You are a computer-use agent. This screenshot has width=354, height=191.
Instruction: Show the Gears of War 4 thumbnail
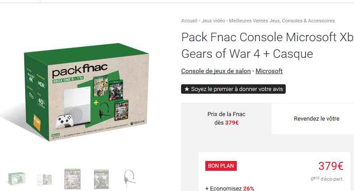101,178
